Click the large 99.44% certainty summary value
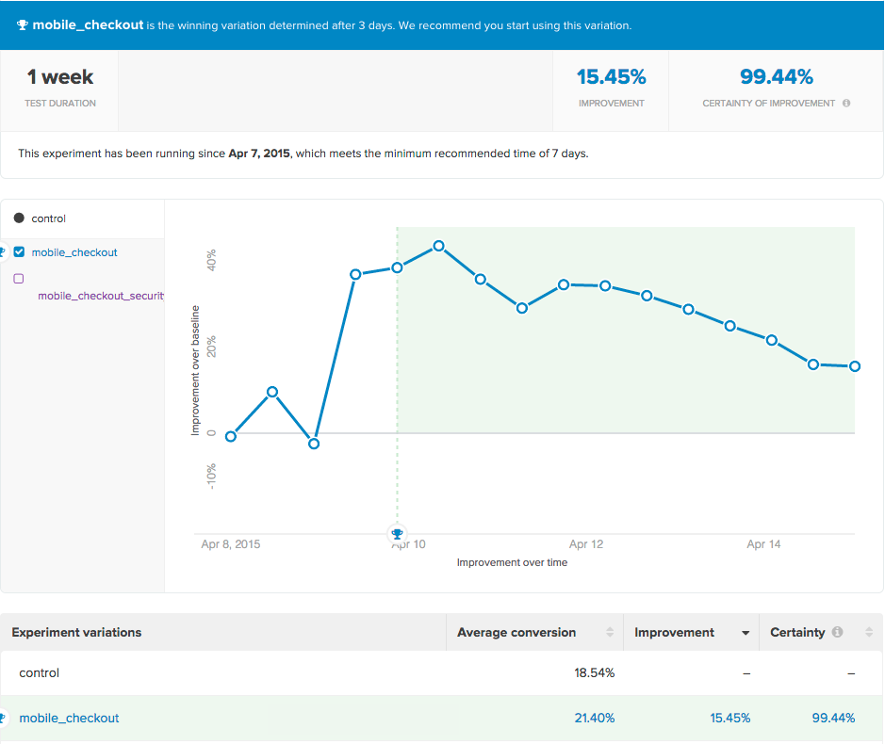Screen dimensions: 885x744 pos(777,76)
